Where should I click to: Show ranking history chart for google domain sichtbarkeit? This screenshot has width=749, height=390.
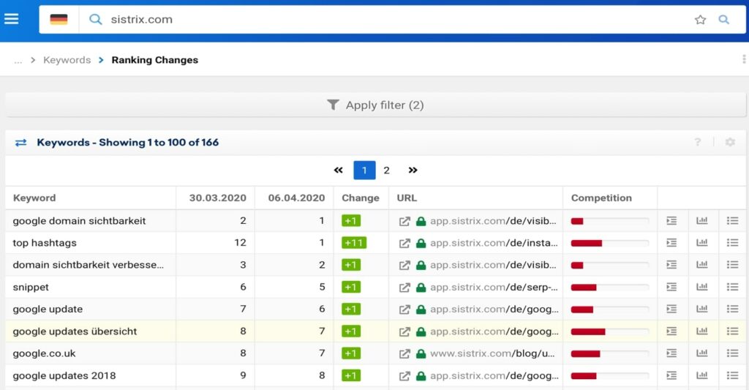(x=701, y=220)
